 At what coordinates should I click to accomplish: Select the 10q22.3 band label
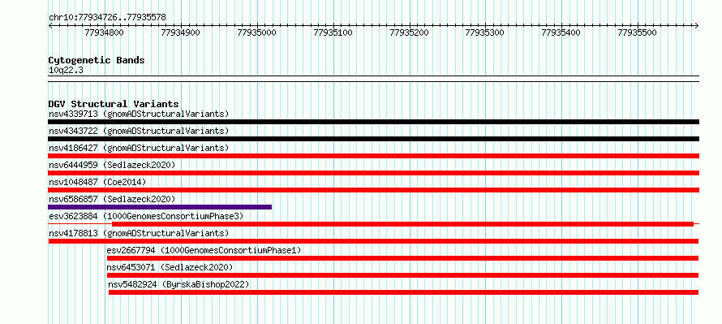coord(66,70)
